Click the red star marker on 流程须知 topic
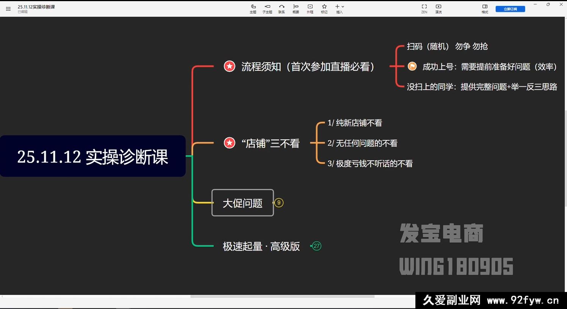Viewport: 567px width, 309px height. click(x=229, y=66)
